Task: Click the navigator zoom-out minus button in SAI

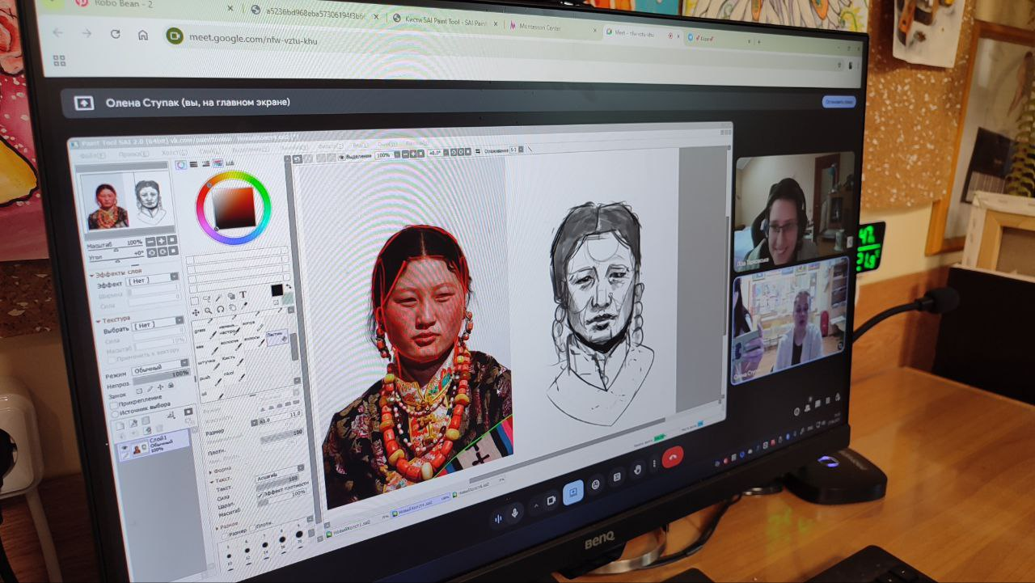Action: 149,241
